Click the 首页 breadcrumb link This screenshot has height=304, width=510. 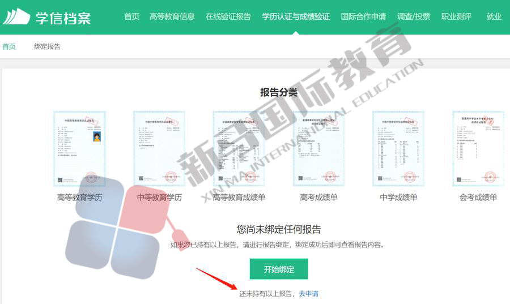pyautogui.click(x=9, y=46)
